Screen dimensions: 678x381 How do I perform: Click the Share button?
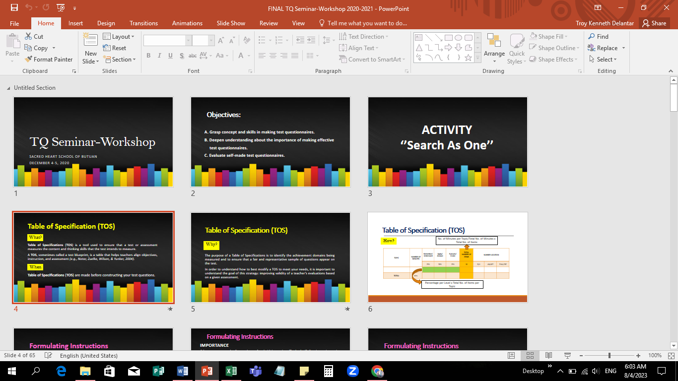point(654,23)
